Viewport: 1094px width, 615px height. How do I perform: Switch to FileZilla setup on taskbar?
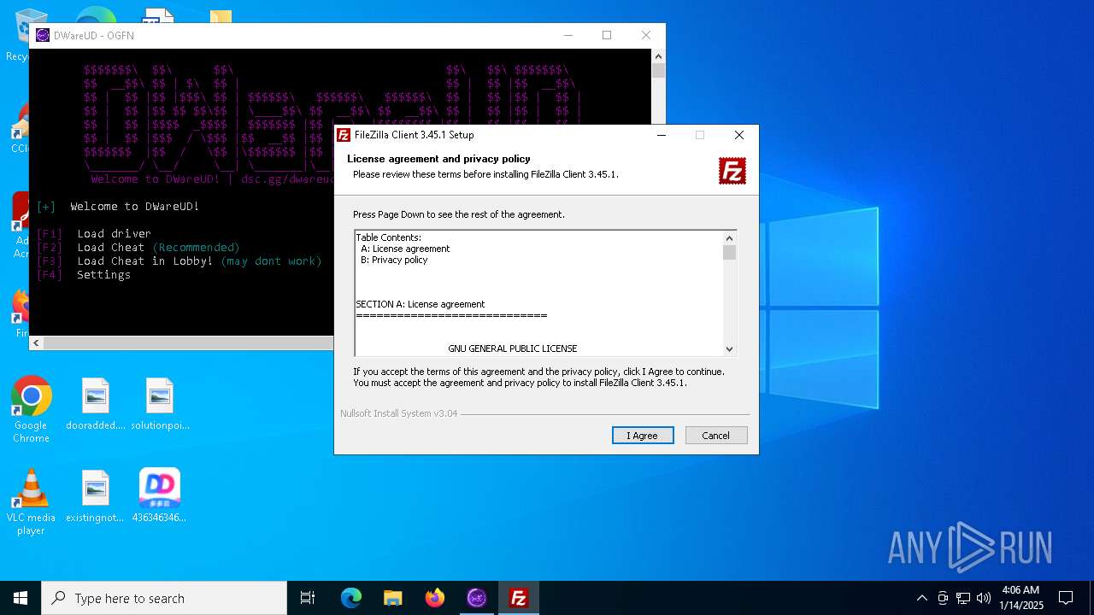tap(519, 598)
